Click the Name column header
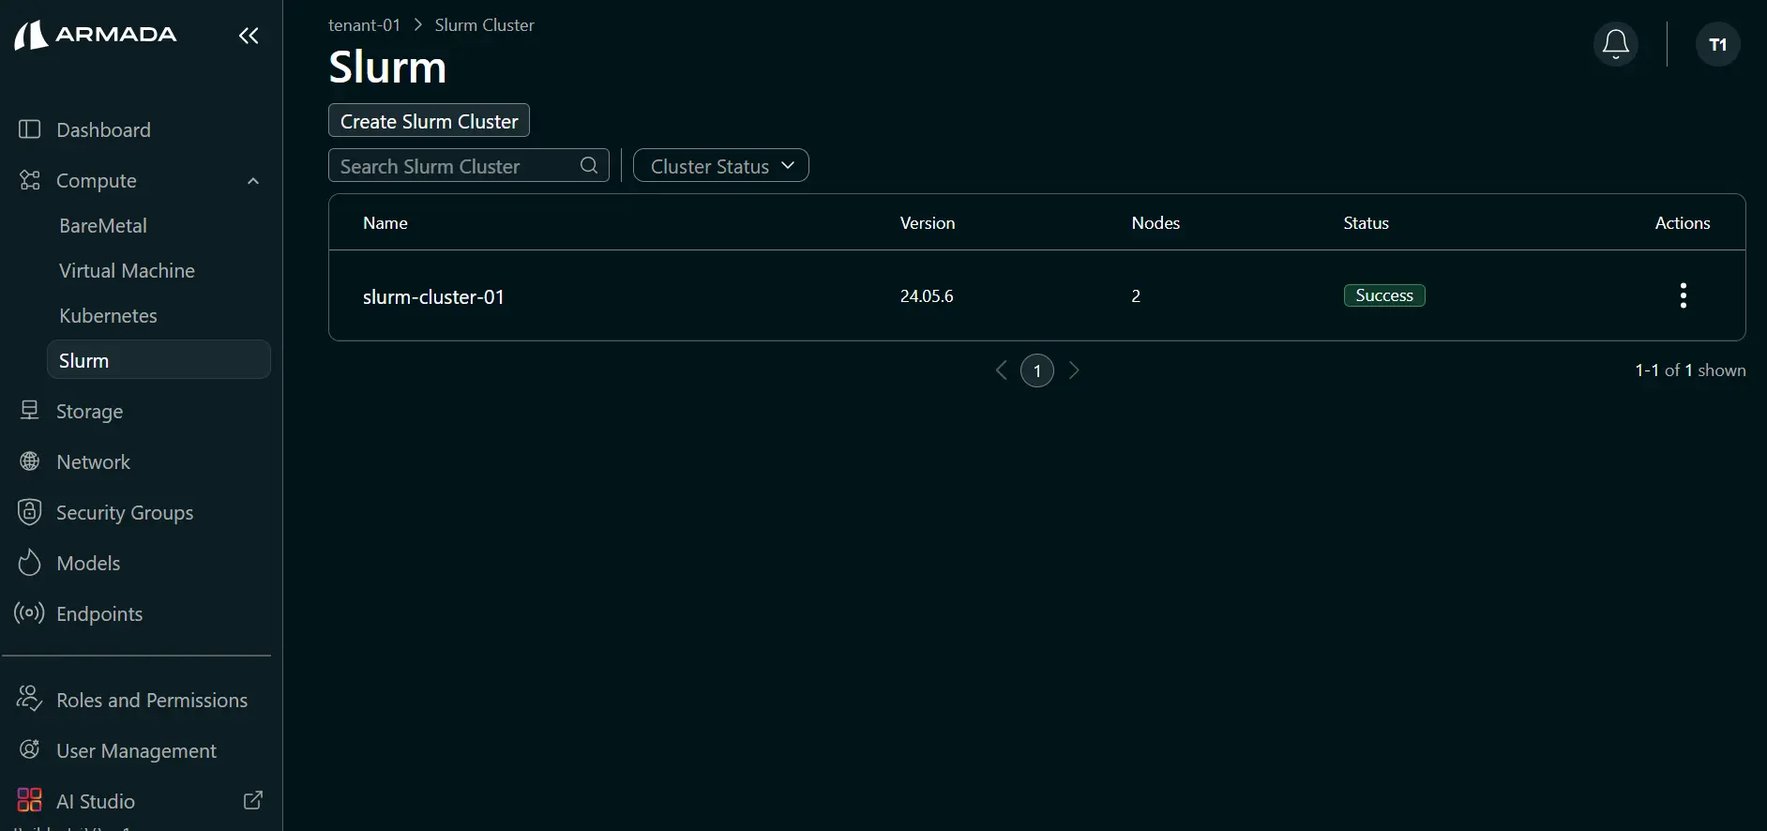 (x=385, y=222)
